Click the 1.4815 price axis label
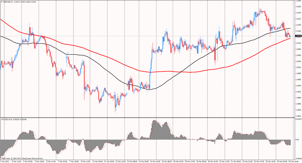Screen dimensions: 302x163 [298, 116]
